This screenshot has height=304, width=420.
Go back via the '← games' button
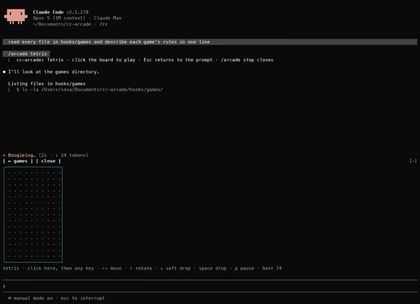[x=17, y=161]
